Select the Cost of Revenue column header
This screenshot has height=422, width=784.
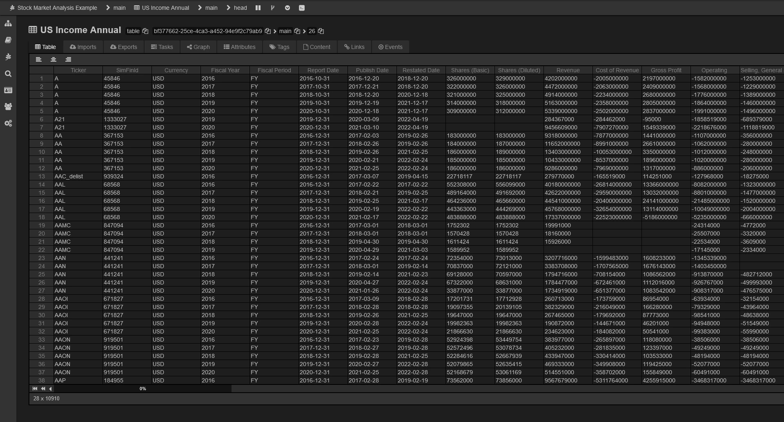617,70
